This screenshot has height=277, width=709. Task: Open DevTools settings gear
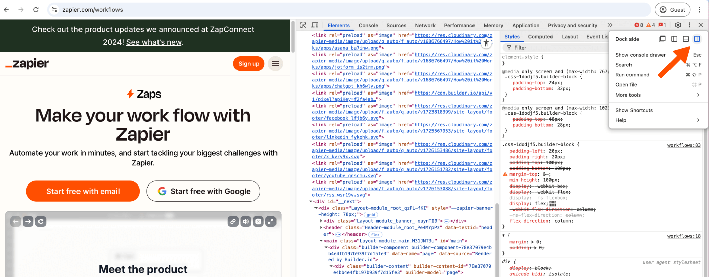(x=678, y=25)
